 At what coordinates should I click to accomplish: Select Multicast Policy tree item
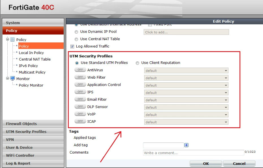[32, 72]
